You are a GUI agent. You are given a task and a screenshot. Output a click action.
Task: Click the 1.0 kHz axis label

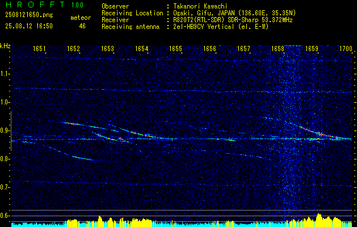click(5, 102)
